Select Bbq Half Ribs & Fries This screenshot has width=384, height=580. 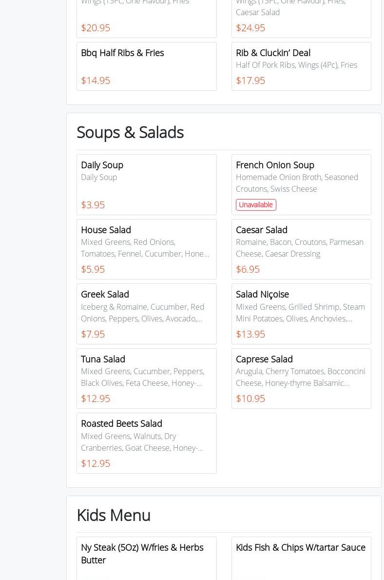pyautogui.click(x=146, y=66)
